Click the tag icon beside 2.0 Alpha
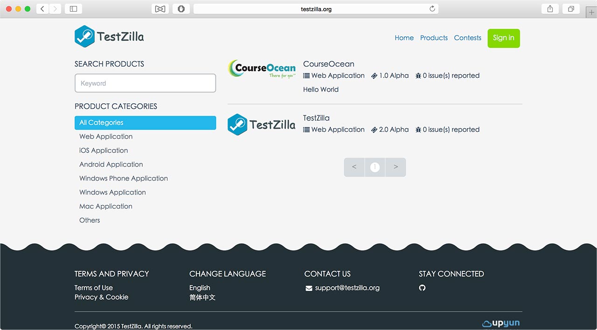Screen dimensions: 597x330 click(x=374, y=130)
